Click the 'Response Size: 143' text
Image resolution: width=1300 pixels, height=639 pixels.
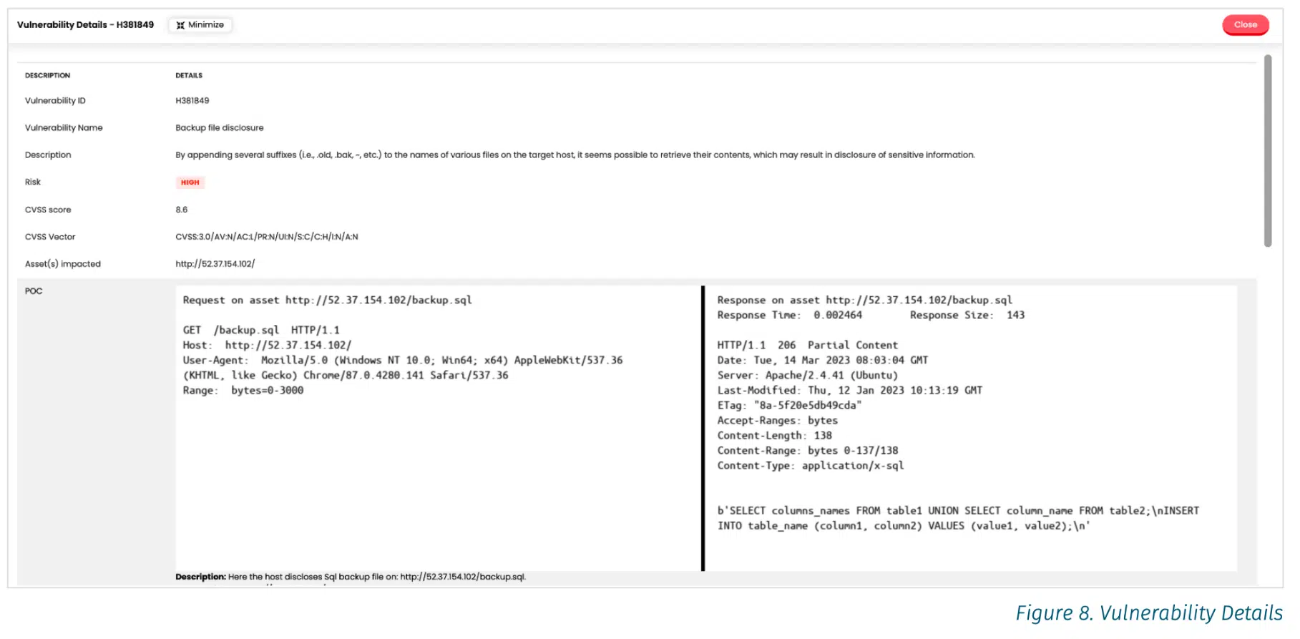[x=967, y=316]
